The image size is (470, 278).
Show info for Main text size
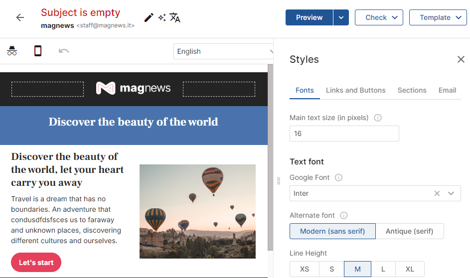[378, 118]
